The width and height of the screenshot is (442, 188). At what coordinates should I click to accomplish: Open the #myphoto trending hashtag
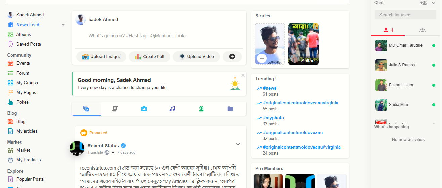point(273,118)
